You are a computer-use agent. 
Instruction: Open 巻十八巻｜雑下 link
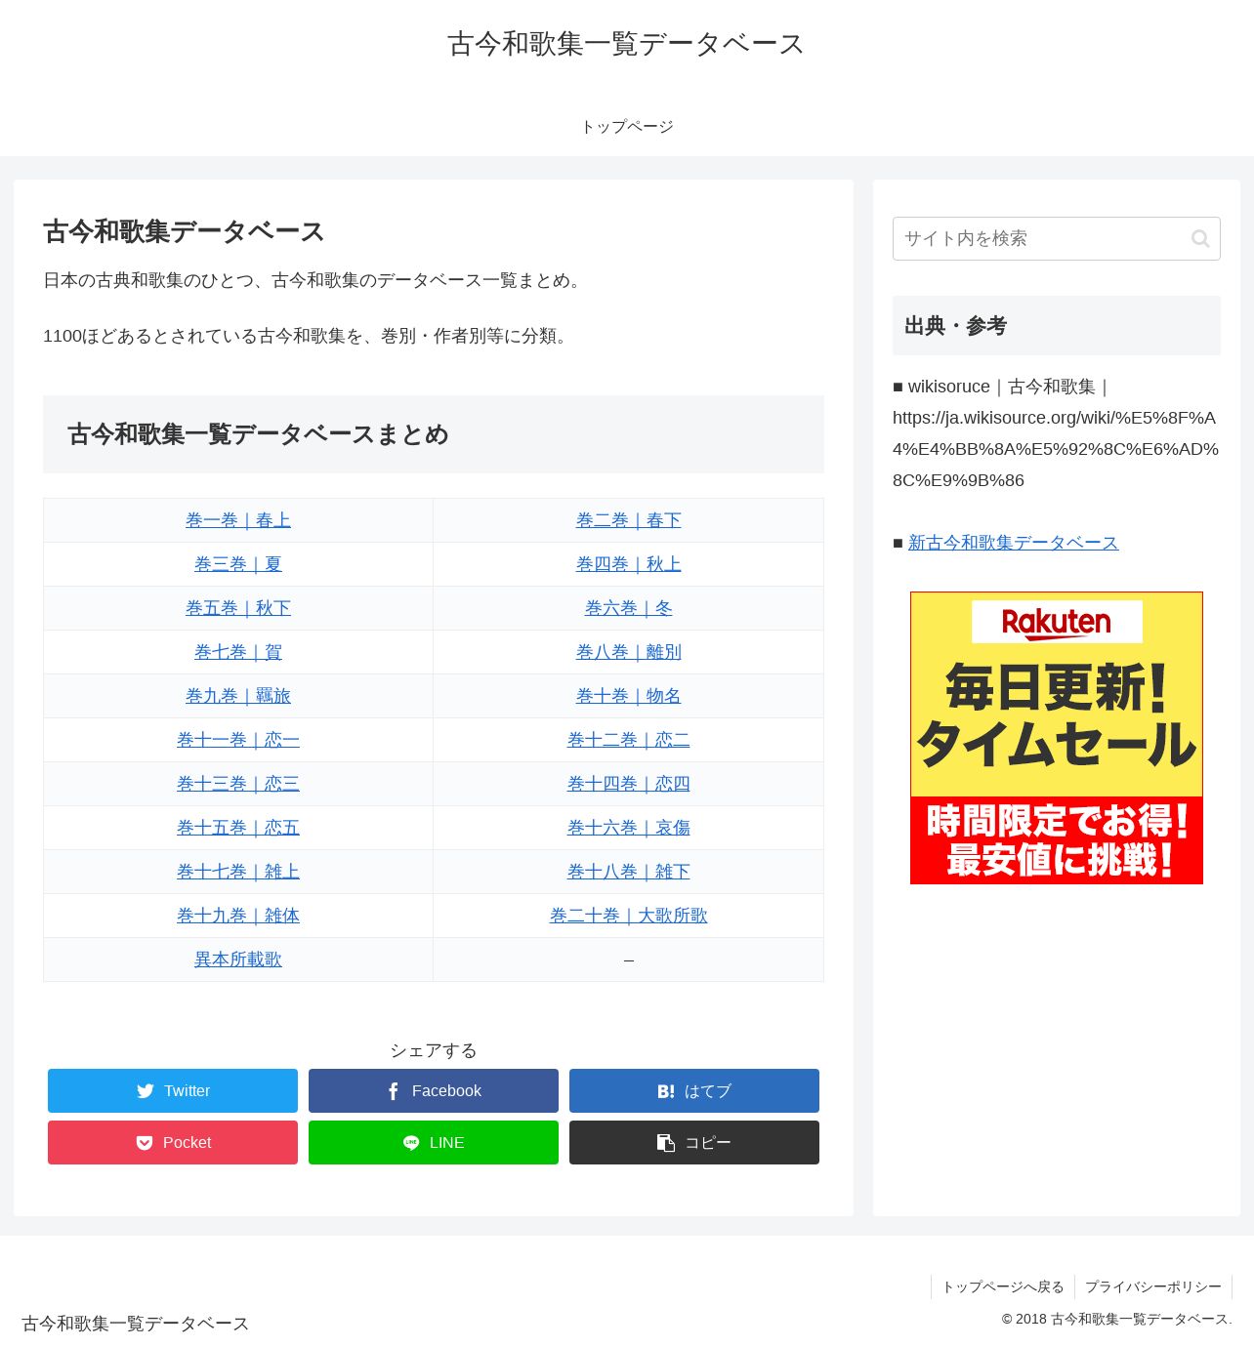[629, 872]
